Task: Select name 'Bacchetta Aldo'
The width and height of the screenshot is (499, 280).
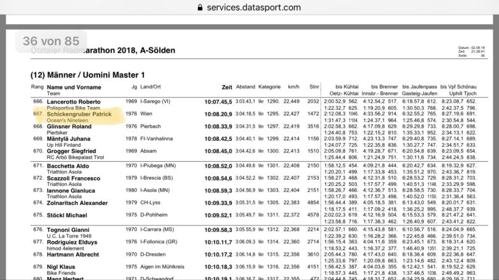Action: click(x=67, y=166)
